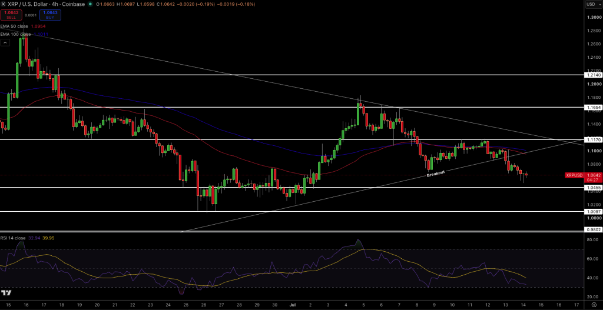Screen dimensions: 603x310
Task: Click the SELL 1.0642 button
Action: coord(11,15)
